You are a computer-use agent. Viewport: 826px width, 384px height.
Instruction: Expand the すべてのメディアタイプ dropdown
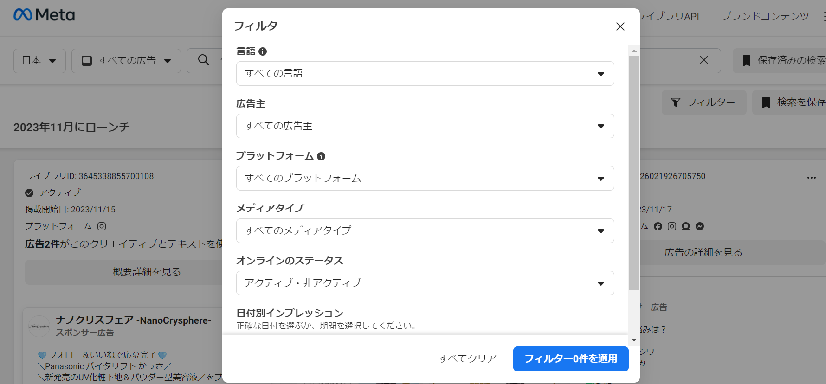tap(425, 231)
